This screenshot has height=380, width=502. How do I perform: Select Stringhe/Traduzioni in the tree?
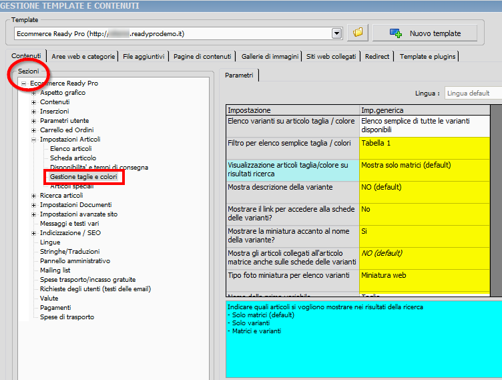[70, 252]
